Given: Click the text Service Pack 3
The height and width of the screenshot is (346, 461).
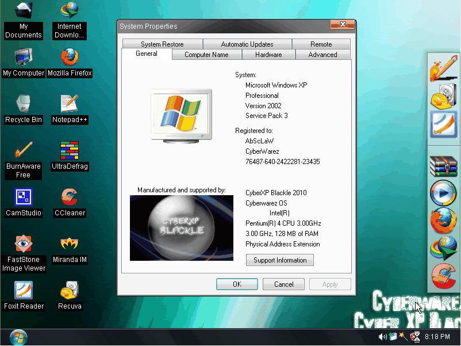Looking at the screenshot, I should pos(266,116).
